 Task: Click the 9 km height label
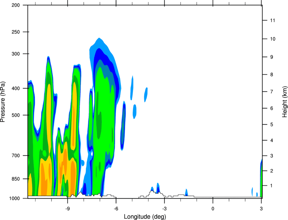coord(272,57)
